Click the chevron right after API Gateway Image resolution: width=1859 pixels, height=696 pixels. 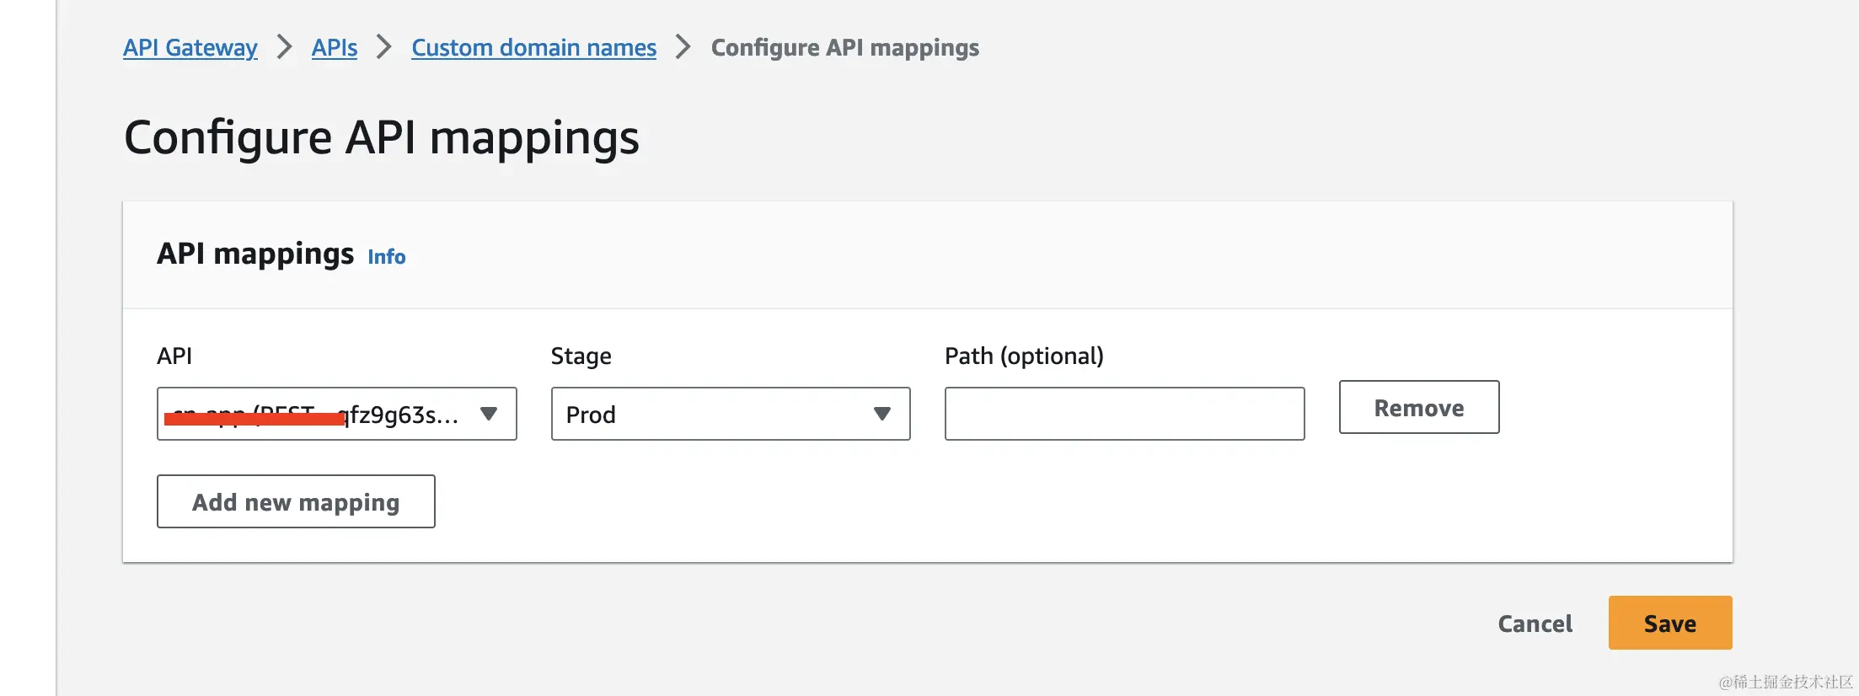tap(285, 47)
